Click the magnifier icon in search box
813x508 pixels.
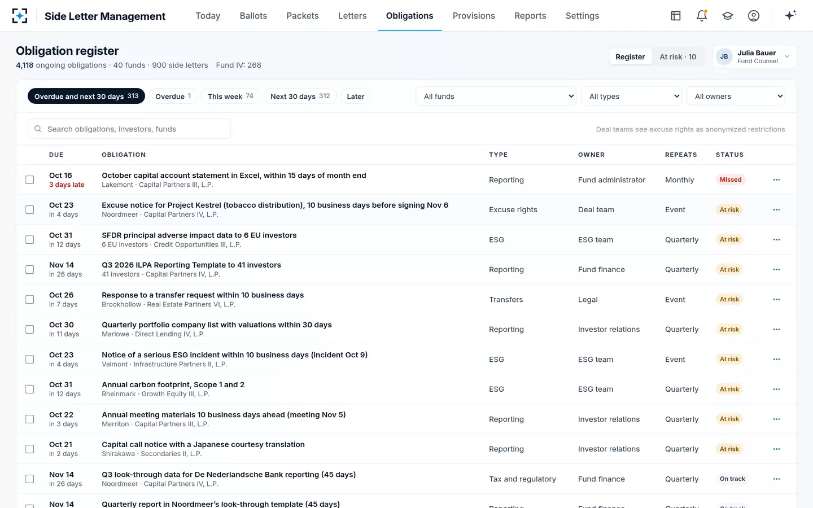(38, 129)
